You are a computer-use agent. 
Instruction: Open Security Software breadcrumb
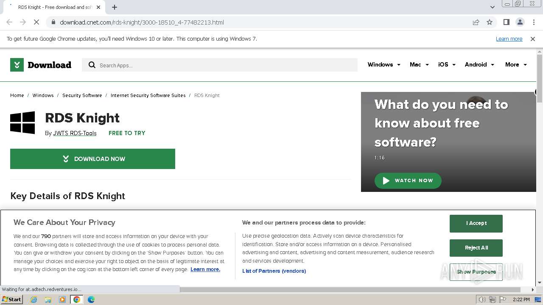[82, 95]
